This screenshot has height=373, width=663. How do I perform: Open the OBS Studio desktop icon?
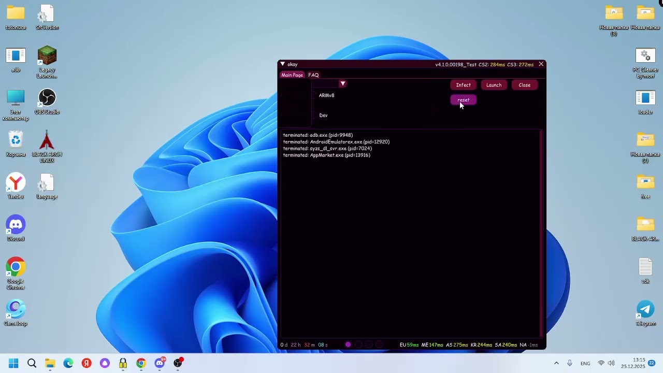click(47, 102)
